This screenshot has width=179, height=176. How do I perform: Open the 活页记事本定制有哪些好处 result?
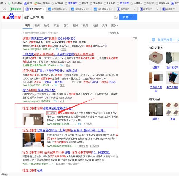(64, 130)
